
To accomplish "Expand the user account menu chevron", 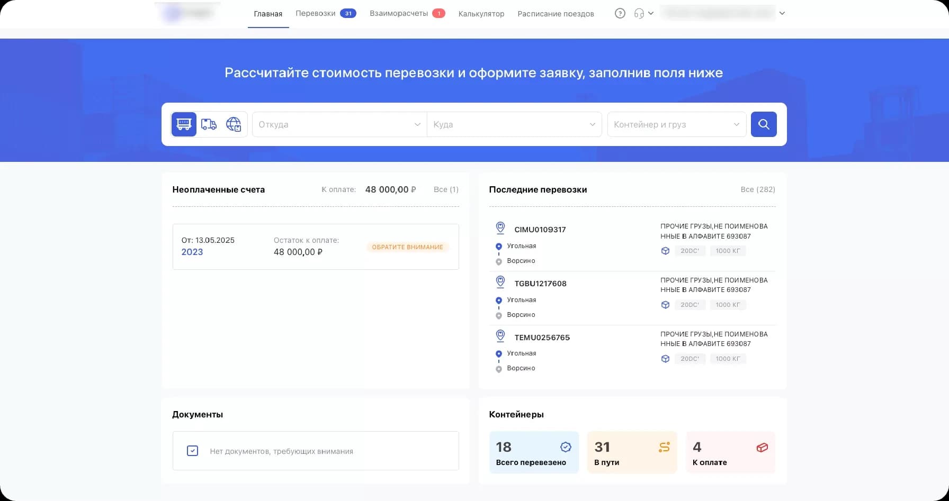I will click(x=782, y=13).
